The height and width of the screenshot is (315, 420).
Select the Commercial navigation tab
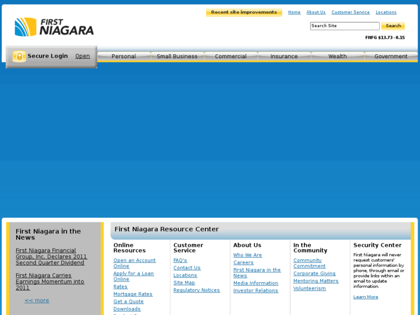[231, 56]
